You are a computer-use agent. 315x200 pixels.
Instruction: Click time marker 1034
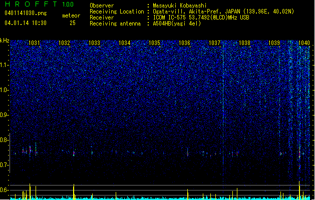coord(124,42)
